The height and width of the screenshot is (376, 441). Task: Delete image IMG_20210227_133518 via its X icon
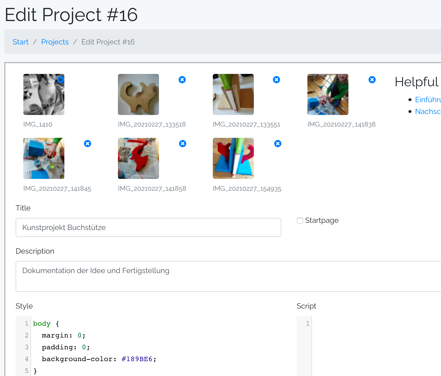[x=182, y=80]
